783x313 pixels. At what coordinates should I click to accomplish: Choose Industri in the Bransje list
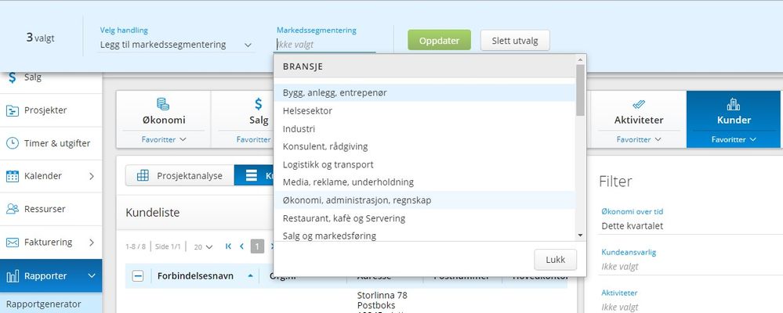(425, 128)
